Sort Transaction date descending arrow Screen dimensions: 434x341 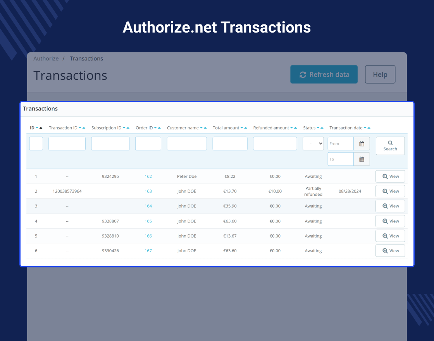tap(365, 128)
